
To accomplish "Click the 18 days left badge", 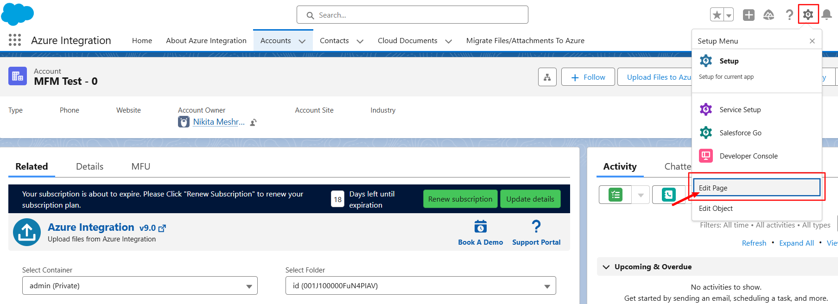I will pyautogui.click(x=338, y=199).
